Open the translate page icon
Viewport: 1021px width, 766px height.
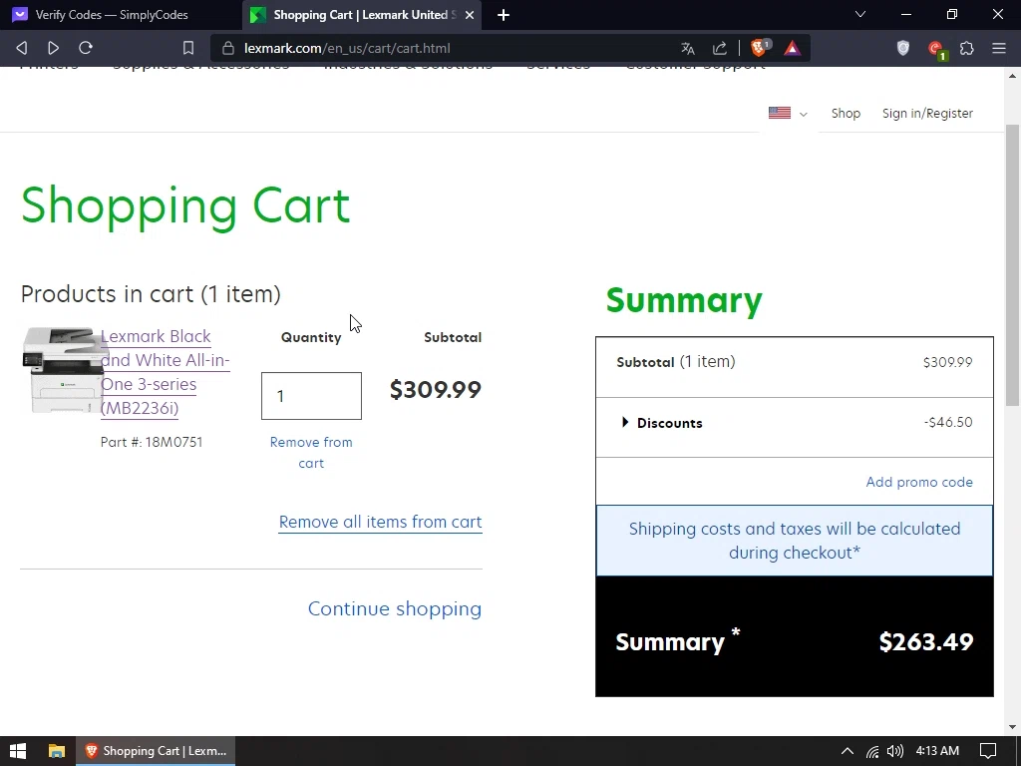click(688, 48)
